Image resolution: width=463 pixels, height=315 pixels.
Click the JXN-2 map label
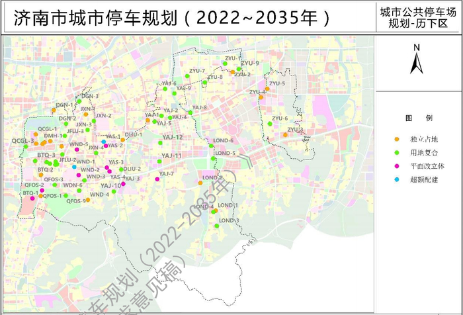pos(104,116)
